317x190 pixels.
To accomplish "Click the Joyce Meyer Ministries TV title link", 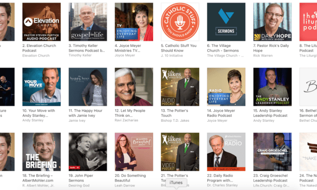I will [x=128, y=48].
